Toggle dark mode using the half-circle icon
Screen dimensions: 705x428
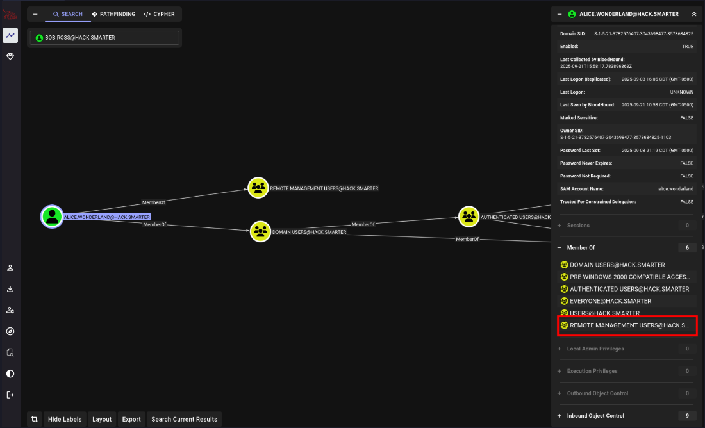pyautogui.click(x=10, y=374)
